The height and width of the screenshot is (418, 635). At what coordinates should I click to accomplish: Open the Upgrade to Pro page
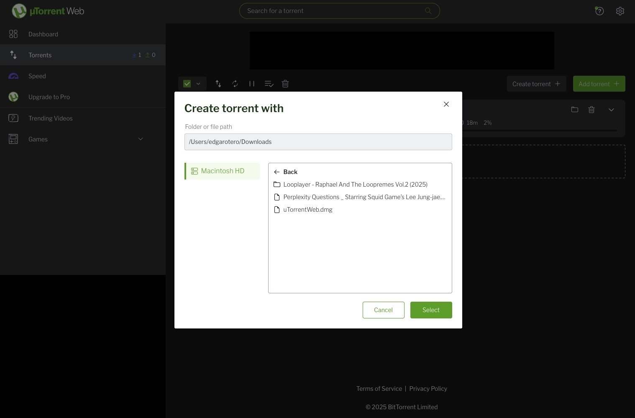pos(83,97)
